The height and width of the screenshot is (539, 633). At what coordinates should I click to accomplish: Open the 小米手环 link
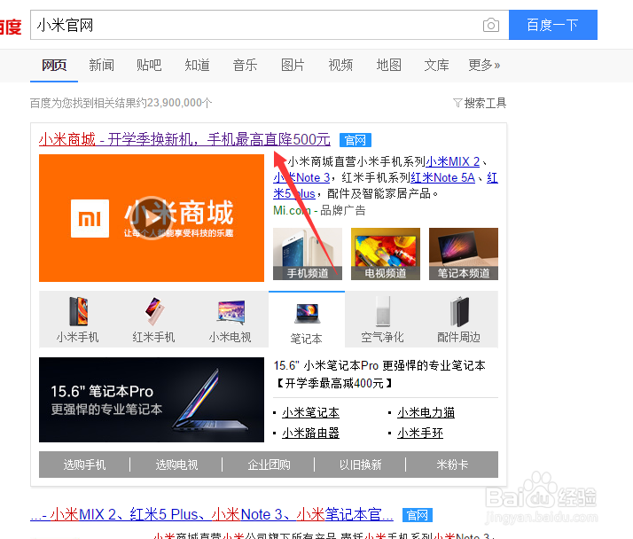click(x=420, y=434)
